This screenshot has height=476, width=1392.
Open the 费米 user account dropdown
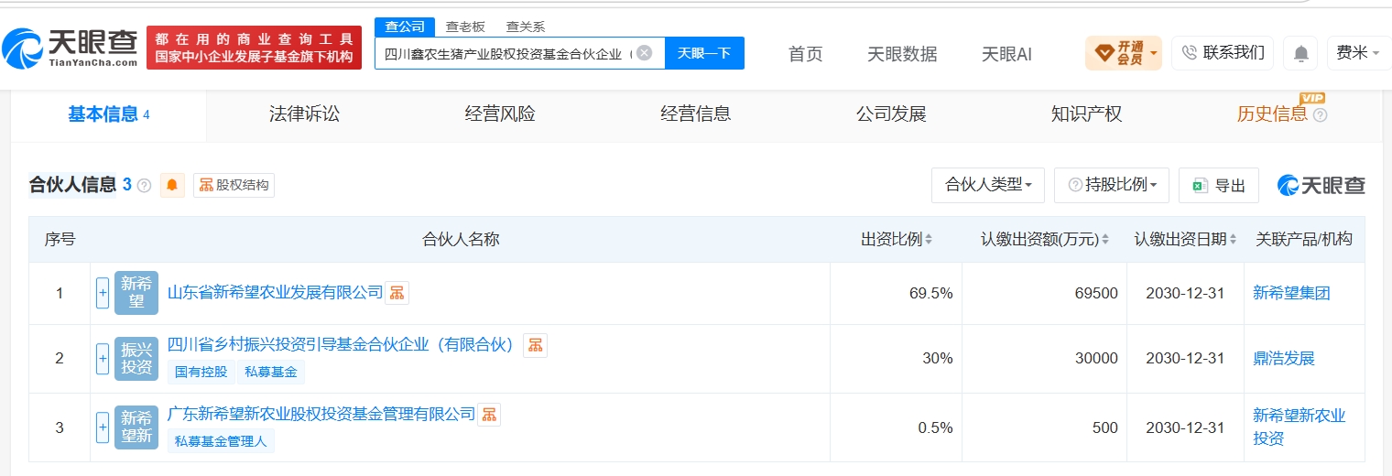pyautogui.click(x=1358, y=53)
